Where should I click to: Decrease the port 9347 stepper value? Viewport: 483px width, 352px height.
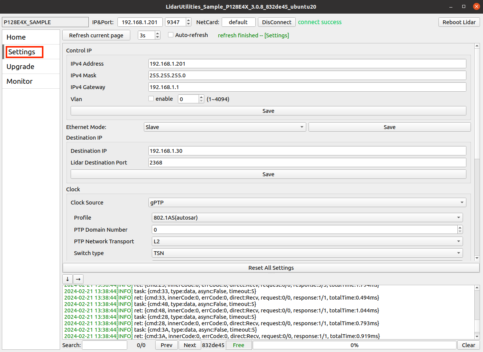(189, 25)
